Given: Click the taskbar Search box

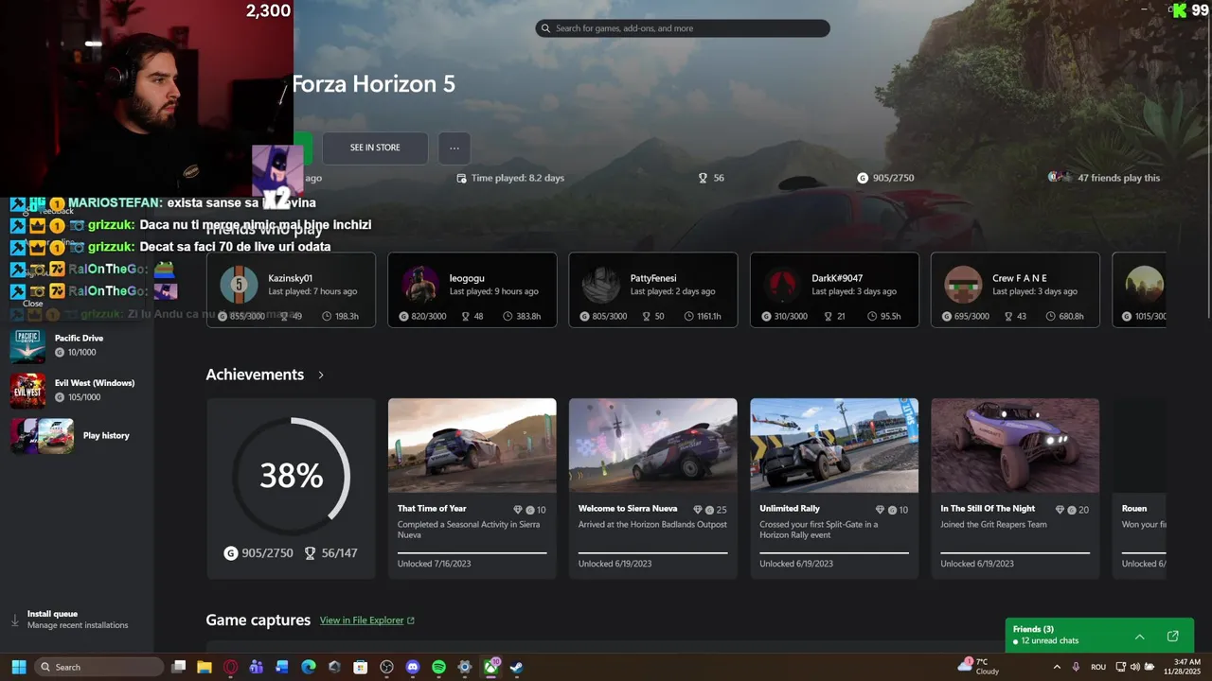Looking at the screenshot, I should point(99,667).
